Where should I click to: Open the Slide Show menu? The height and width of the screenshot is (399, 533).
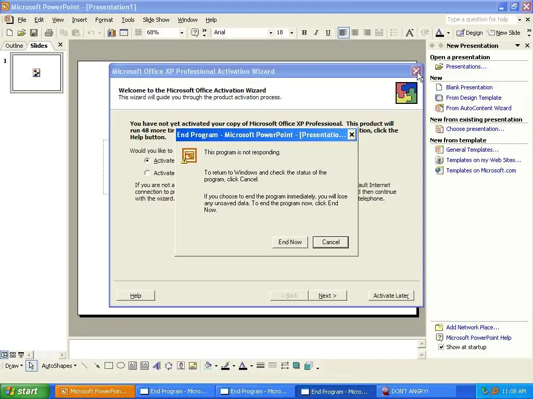pos(156,20)
